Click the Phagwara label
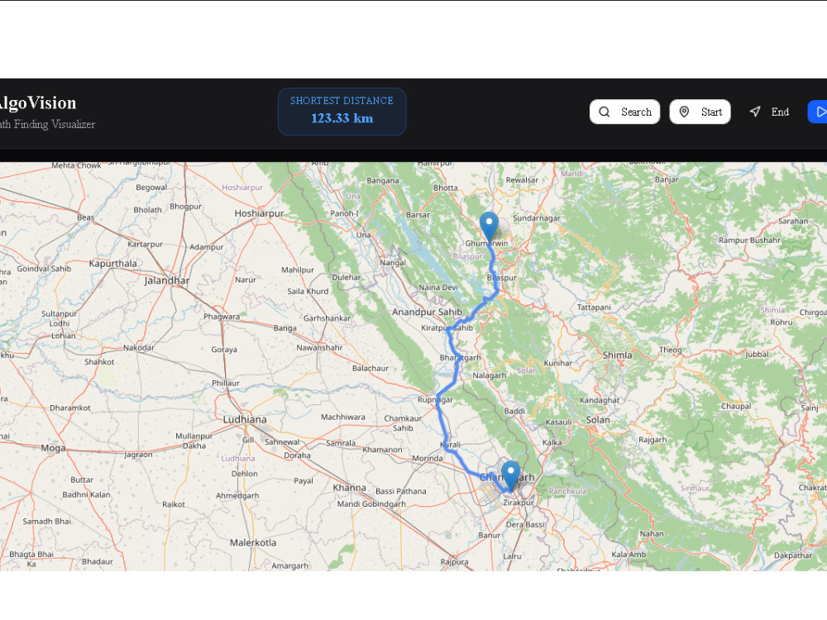Screen dimensions: 827x620 (x=222, y=317)
